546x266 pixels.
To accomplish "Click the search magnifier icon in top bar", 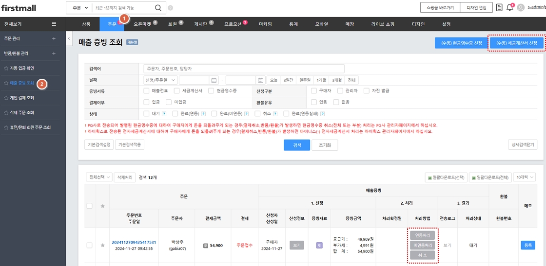I will [x=158, y=8].
